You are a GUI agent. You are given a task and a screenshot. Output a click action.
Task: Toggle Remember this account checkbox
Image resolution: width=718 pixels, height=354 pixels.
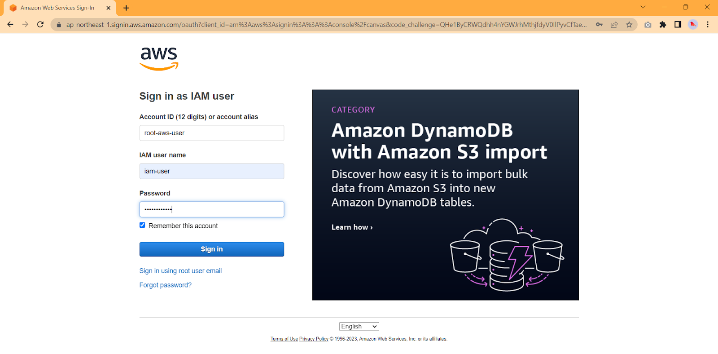[x=142, y=225]
